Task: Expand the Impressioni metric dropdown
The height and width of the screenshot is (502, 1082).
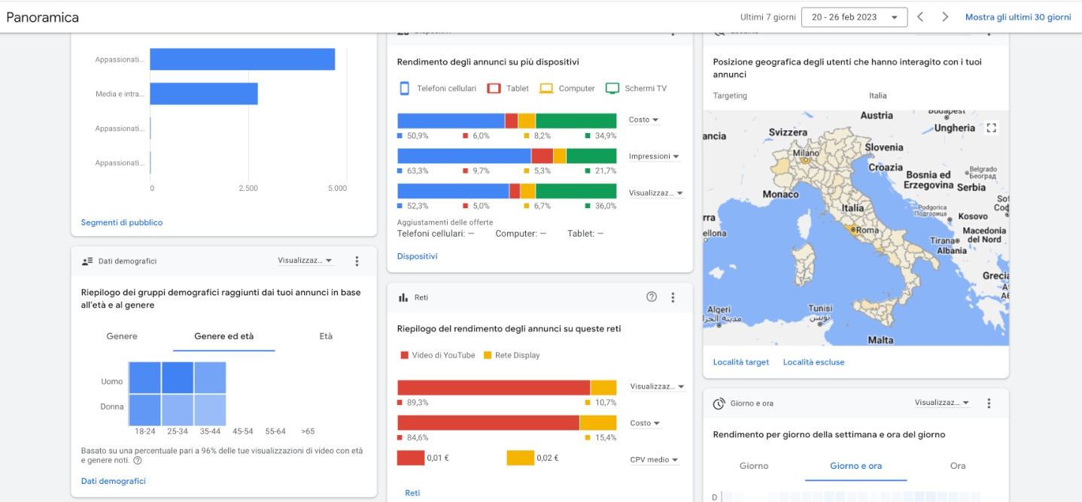Action: [x=654, y=156]
